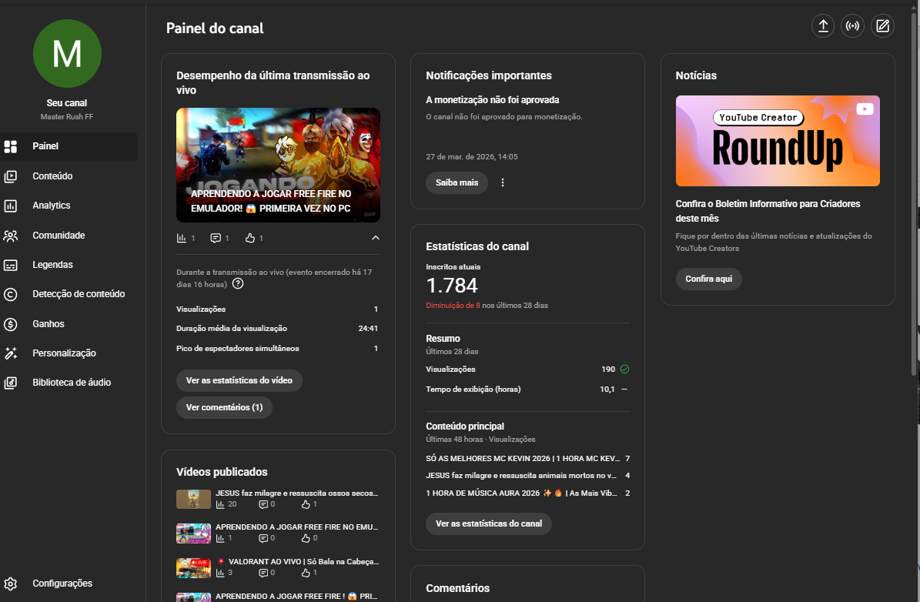
Task: Click likes thumbs-up icon under stream thumbnail
Action: click(250, 238)
